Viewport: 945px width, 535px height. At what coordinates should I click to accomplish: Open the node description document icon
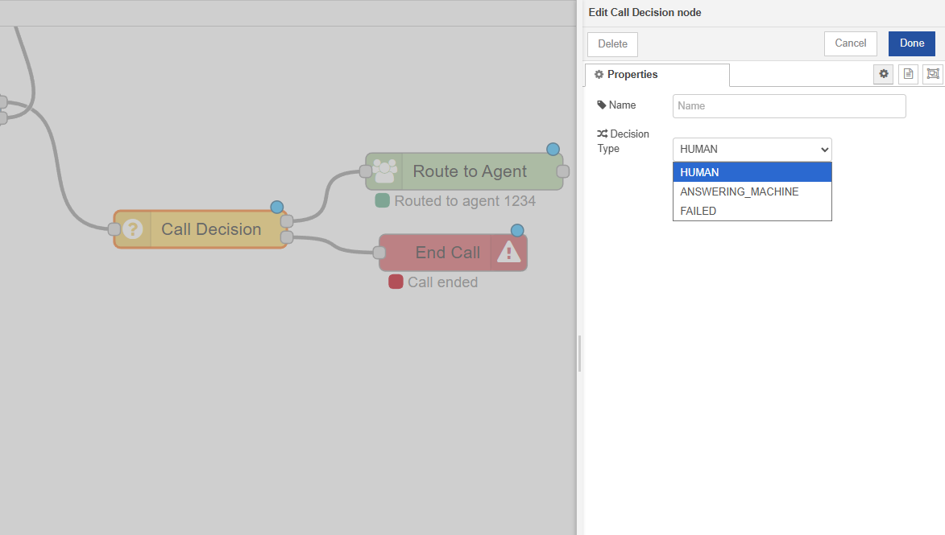coord(908,74)
